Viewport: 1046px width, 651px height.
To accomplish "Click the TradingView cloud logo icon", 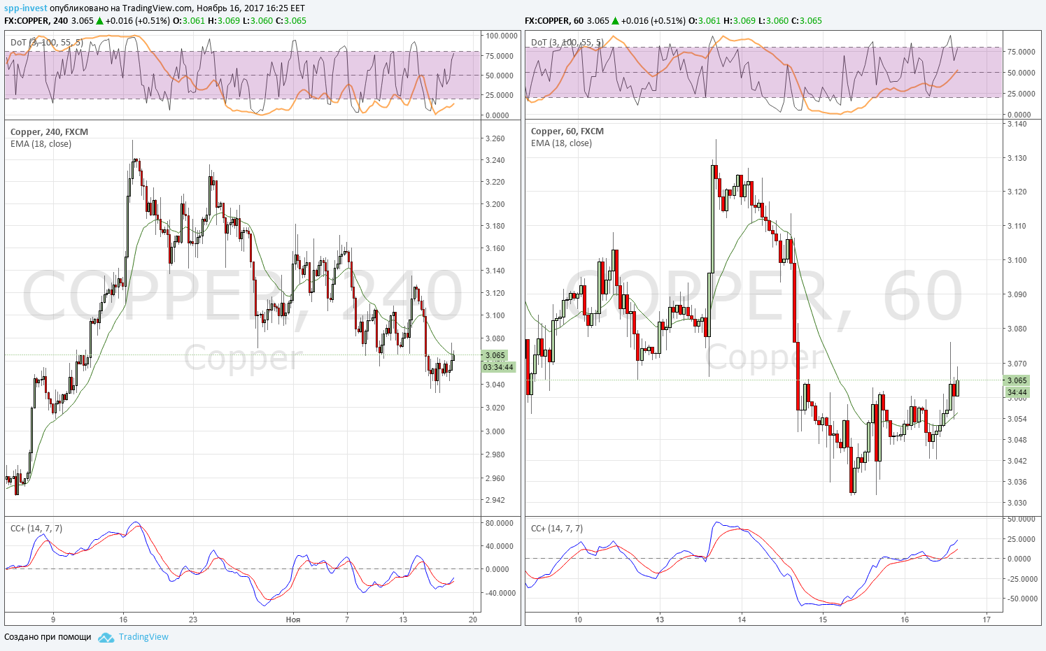I will click(x=106, y=638).
